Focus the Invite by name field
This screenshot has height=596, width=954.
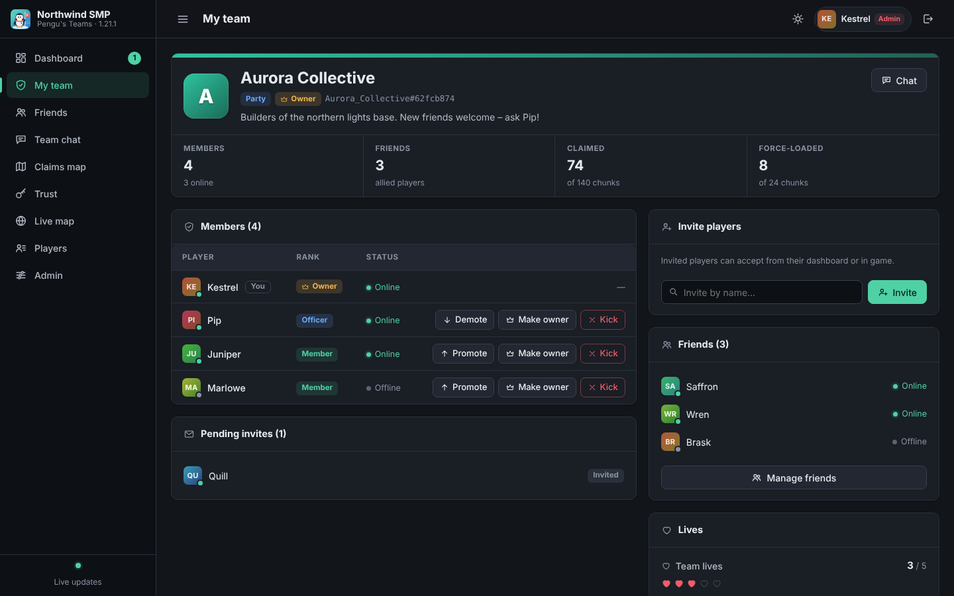coord(761,292)
